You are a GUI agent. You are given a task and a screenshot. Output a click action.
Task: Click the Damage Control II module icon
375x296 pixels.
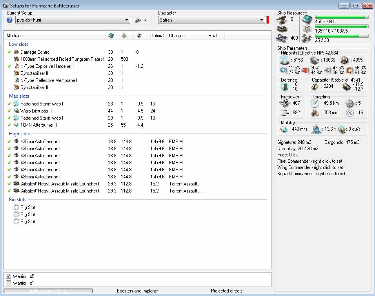pos(16,52)
